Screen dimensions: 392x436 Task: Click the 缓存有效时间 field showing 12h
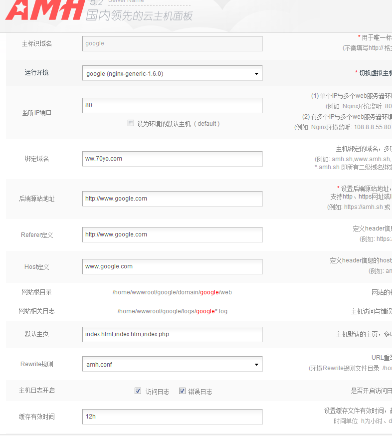click(172, 417)
